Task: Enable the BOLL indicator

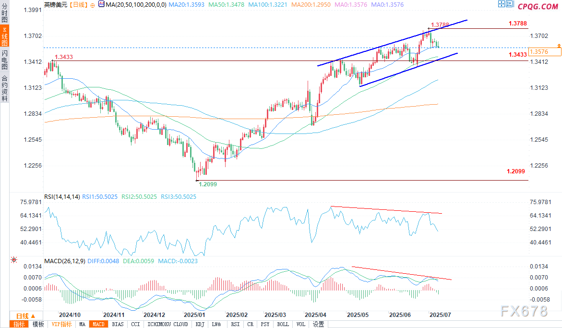Action: pyautogui.click(x=283, y=324)
